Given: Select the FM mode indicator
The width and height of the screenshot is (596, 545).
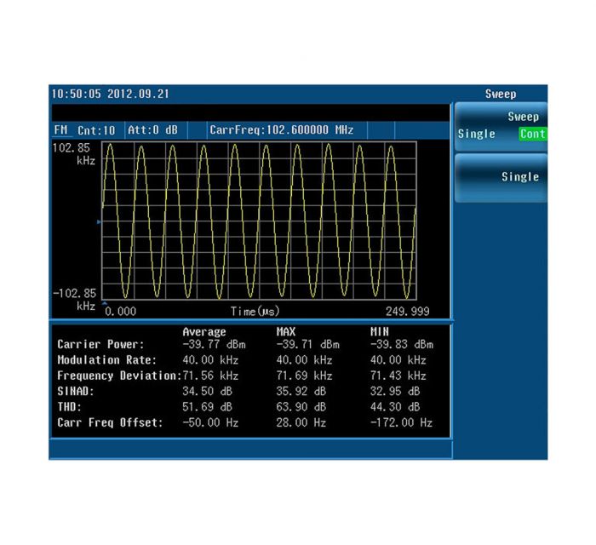Looking at the screenshot, I should point(60,130).
